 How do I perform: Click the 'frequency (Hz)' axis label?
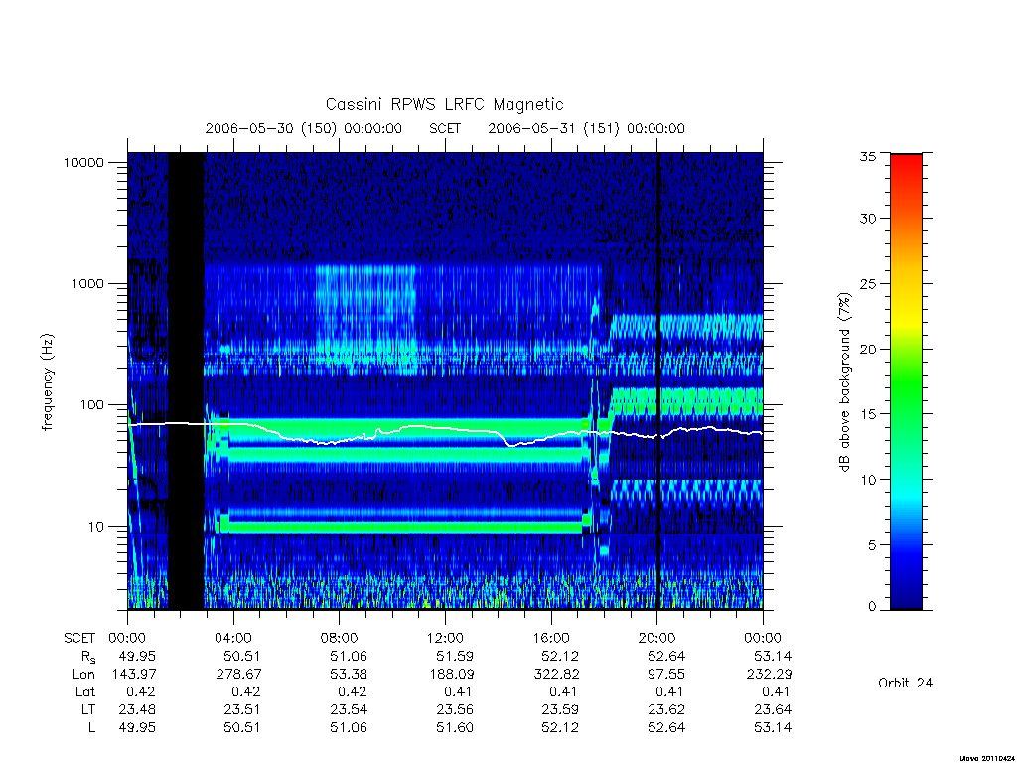[x=48, y=382]
